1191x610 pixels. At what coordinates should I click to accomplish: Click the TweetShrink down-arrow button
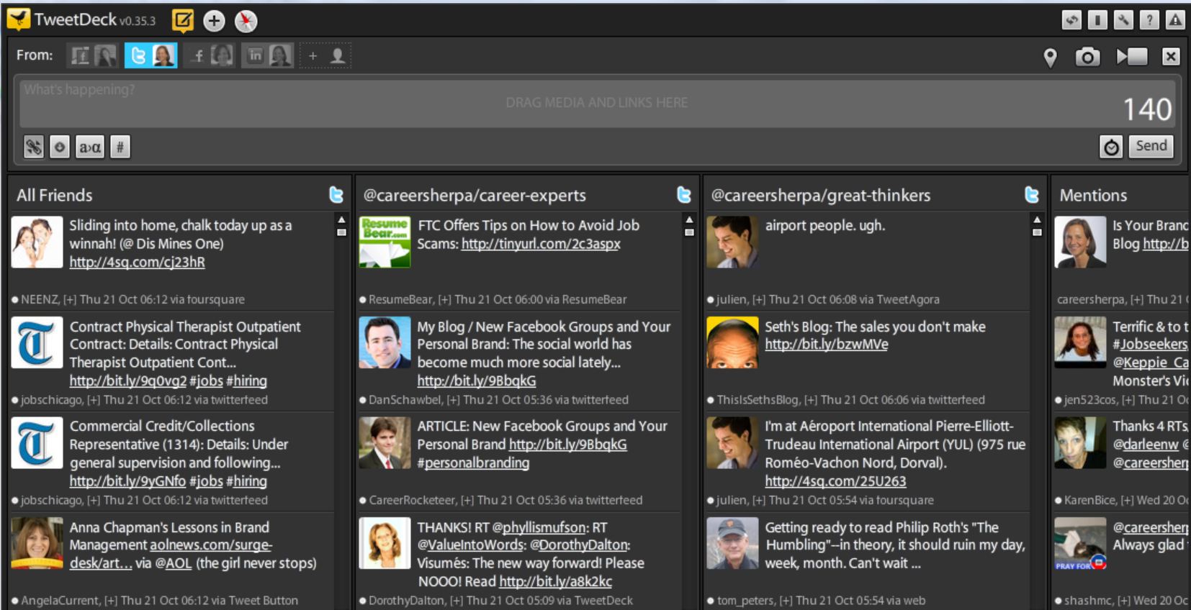[60, 147]
